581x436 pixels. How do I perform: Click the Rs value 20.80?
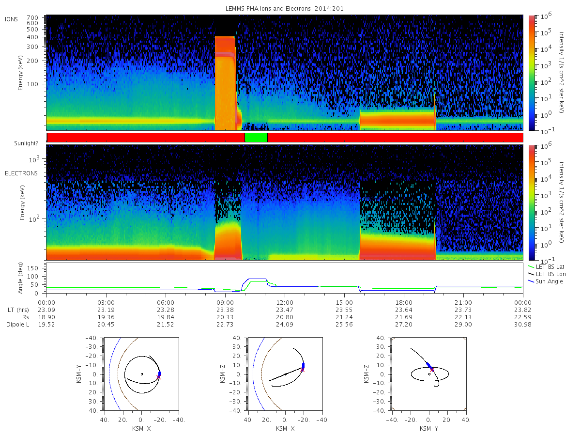click(285, 317)
